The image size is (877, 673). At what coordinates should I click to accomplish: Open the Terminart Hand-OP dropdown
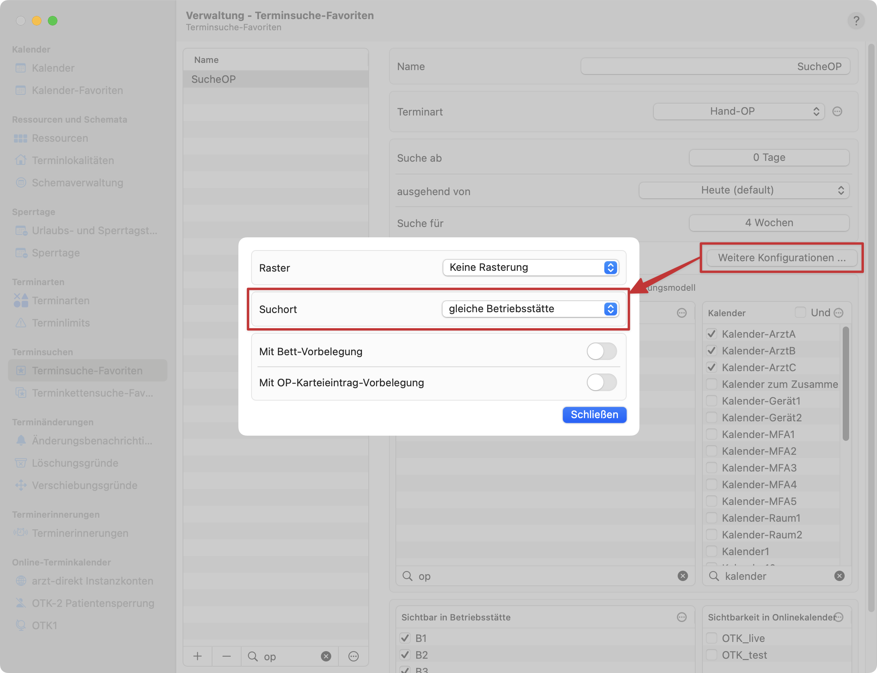pos(739,112)
